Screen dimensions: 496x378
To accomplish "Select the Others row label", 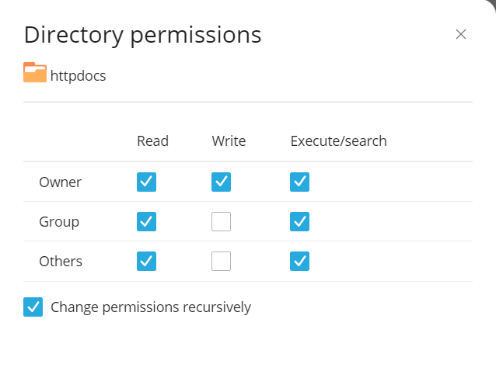I will pos(61,261).
